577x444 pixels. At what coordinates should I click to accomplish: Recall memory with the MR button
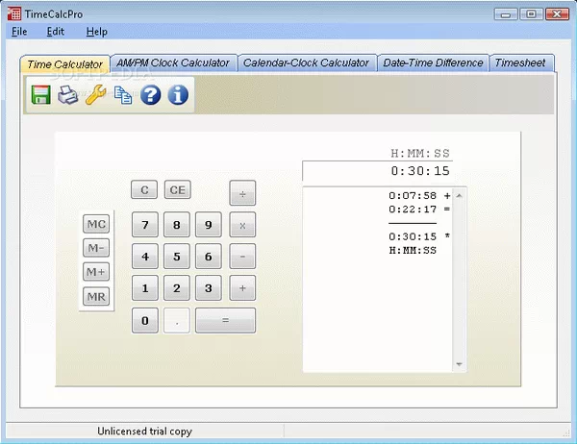tap(96, 296)
